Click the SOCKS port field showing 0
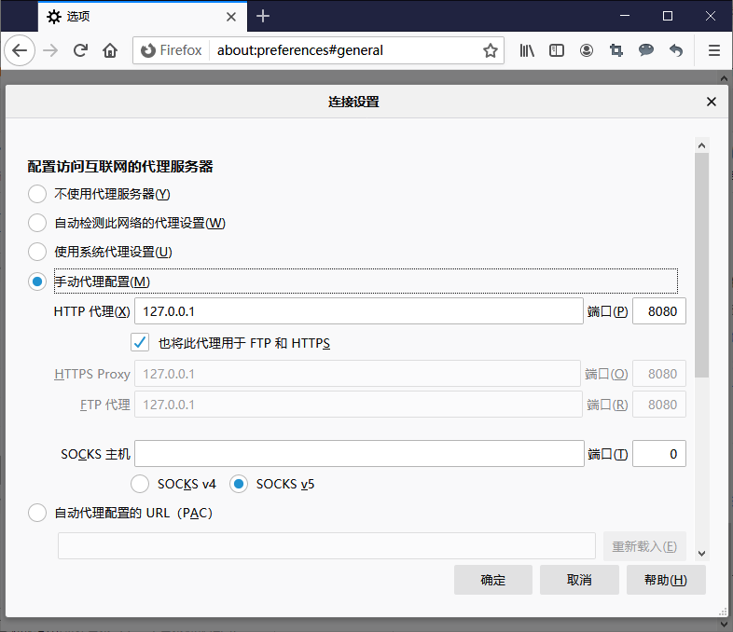The height and width of the screenshot is (632, 733). [x=659, y=454]
